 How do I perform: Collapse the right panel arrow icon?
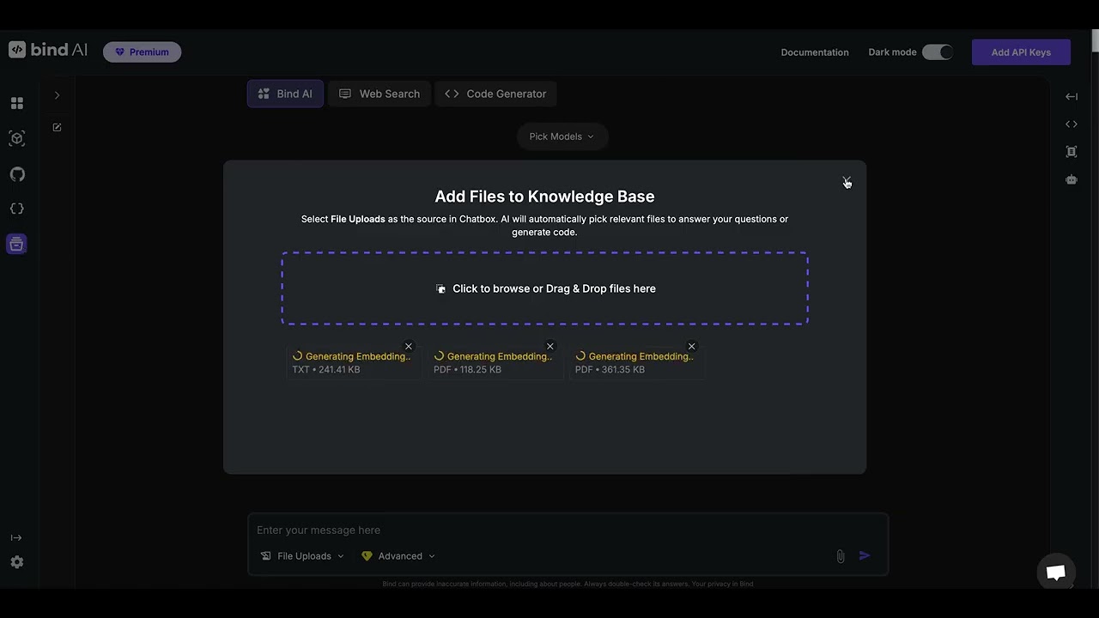click(1072, 97)
